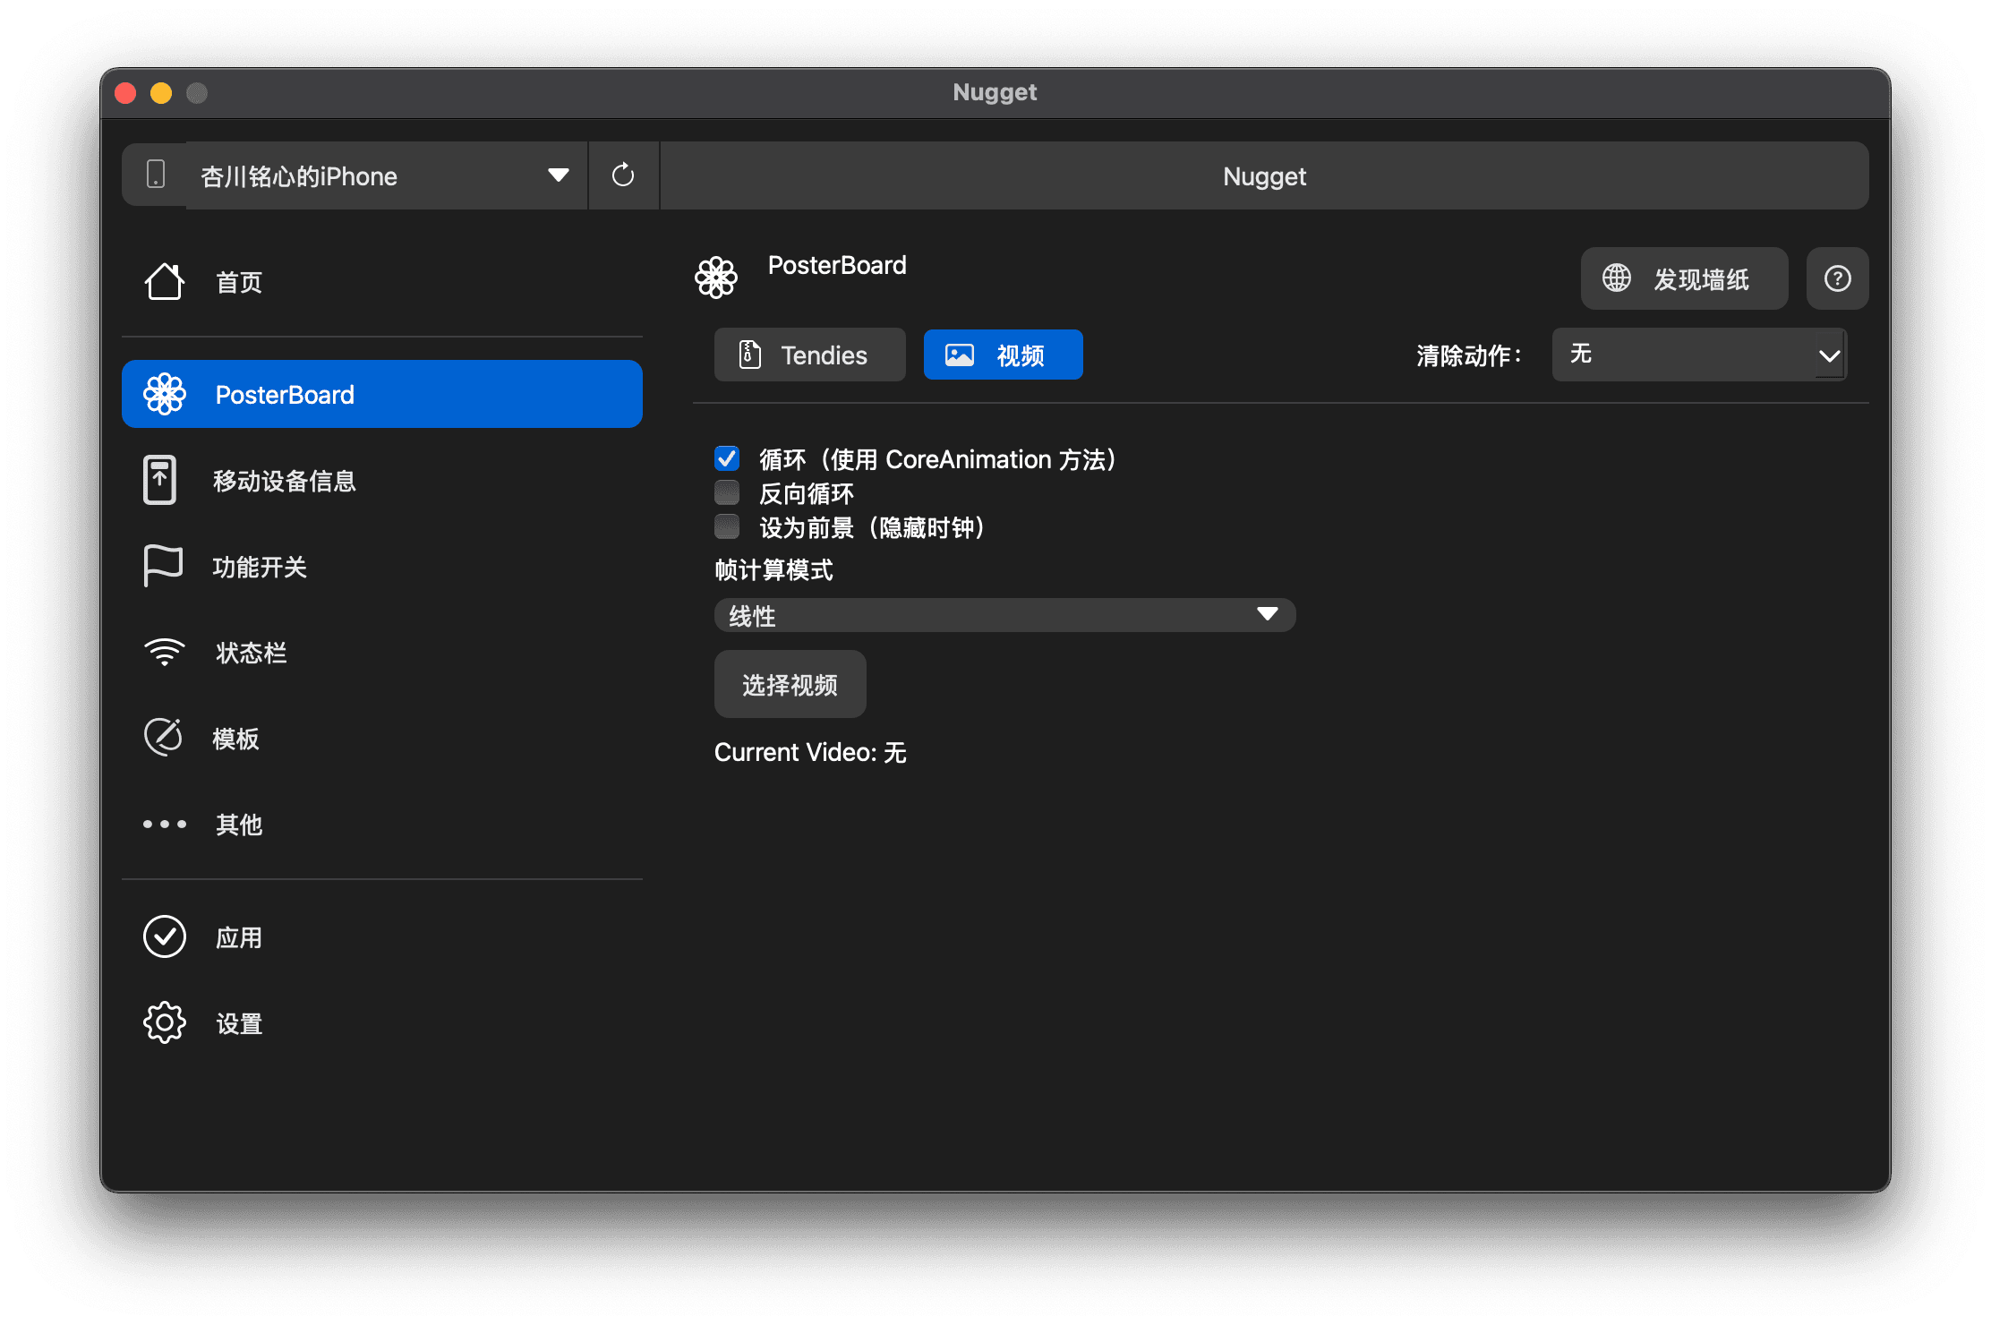This screenshot has width=1991, height=1325.
Task: Open 状态栏 wifi sidebar item
Action: coord(251,653)
